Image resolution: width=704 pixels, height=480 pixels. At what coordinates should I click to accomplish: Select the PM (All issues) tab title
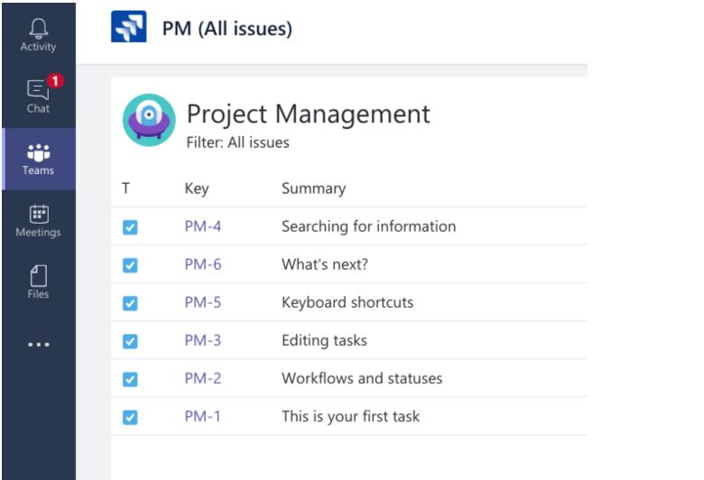pyautogui.click(x=227, y=28)
